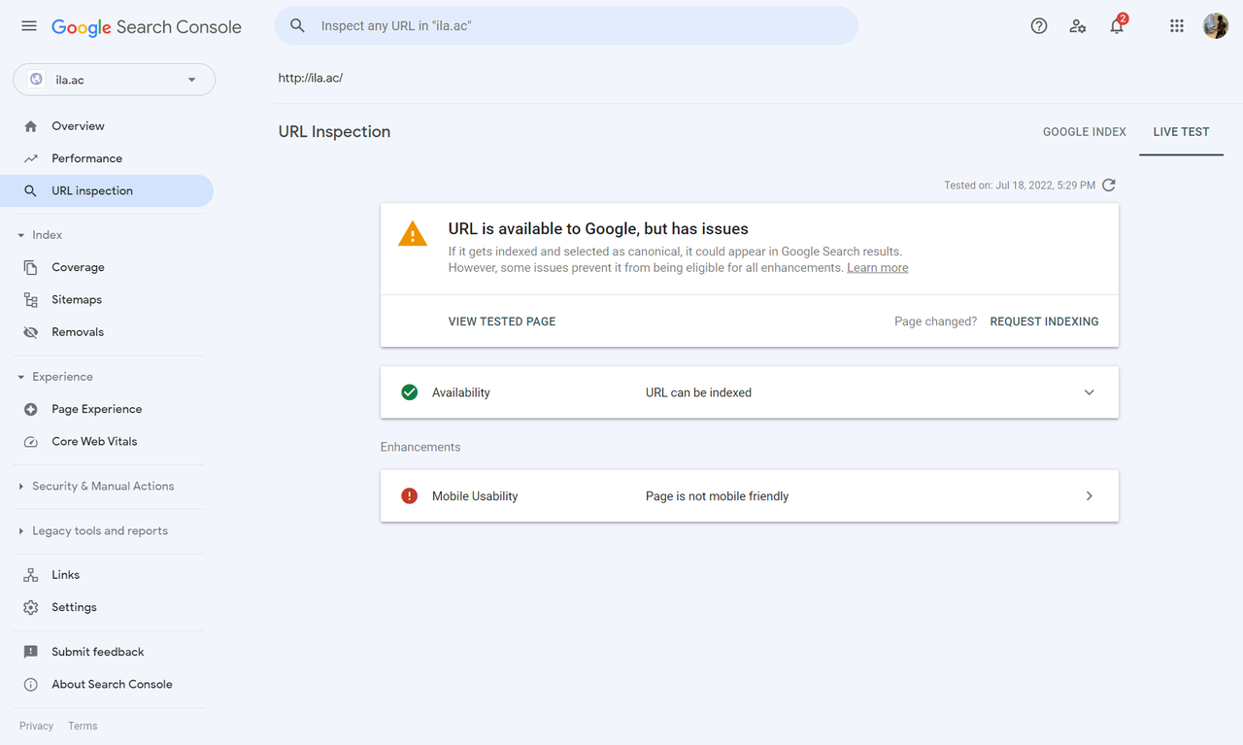
Task: Open the Google apps grid
Action: coord(1177,26)
